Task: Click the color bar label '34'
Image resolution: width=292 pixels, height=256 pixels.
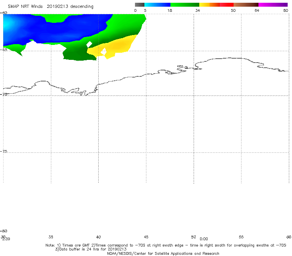Action: tap(198, 10)
